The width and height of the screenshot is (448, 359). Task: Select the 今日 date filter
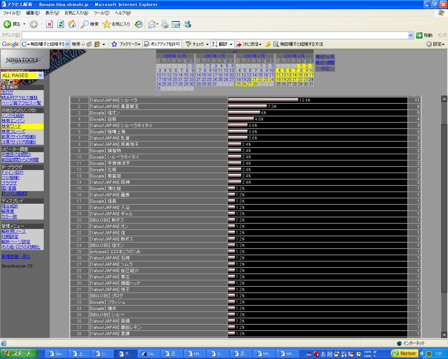pos(325,69)
